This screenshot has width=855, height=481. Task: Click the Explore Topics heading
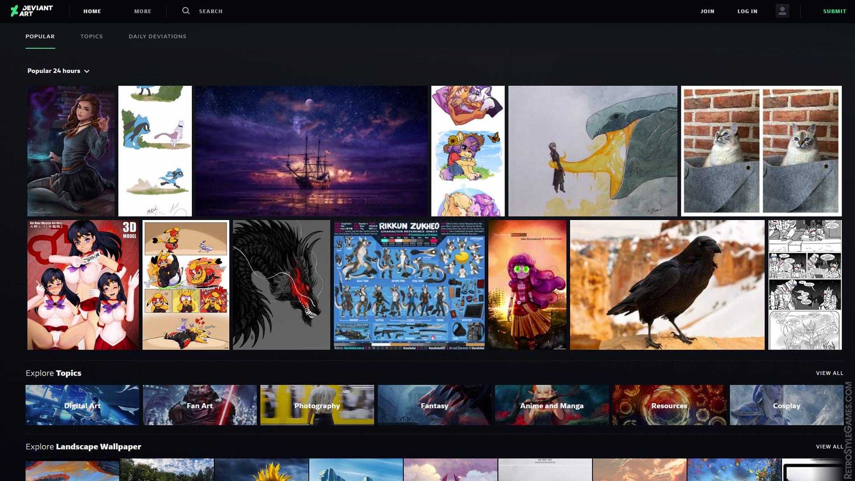click(53, 373)
